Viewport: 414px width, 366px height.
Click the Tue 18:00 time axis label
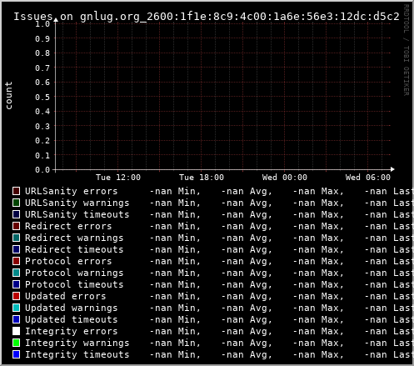tap(202, 178)
